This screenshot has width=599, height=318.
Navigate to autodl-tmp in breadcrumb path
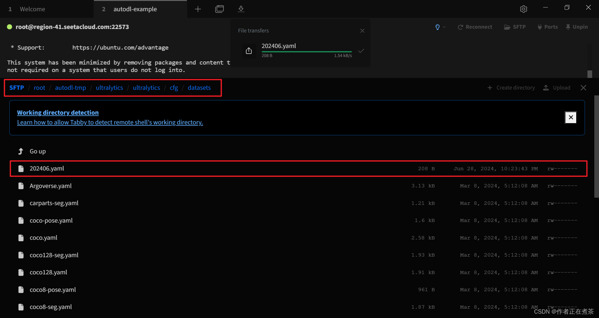[71, 88]
